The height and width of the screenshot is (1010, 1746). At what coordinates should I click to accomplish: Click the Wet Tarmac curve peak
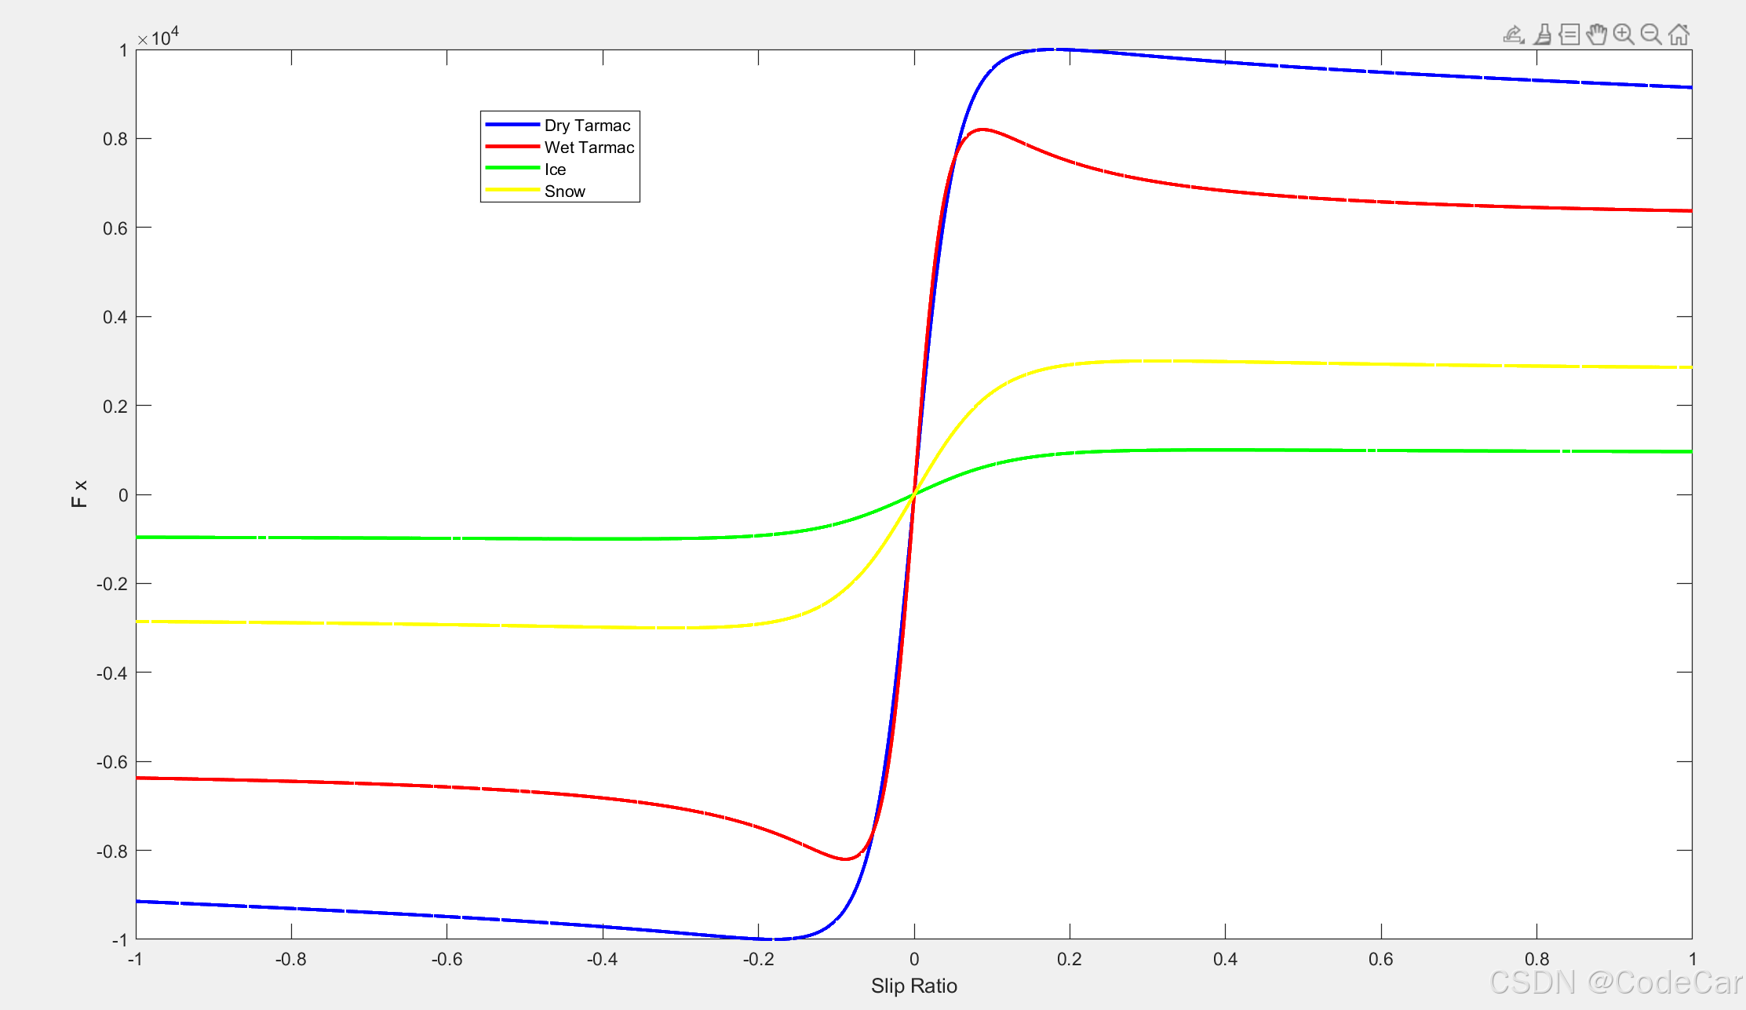pyautogui.click(x=982, y=129)
